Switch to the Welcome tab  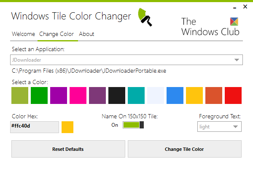point(23,34)
